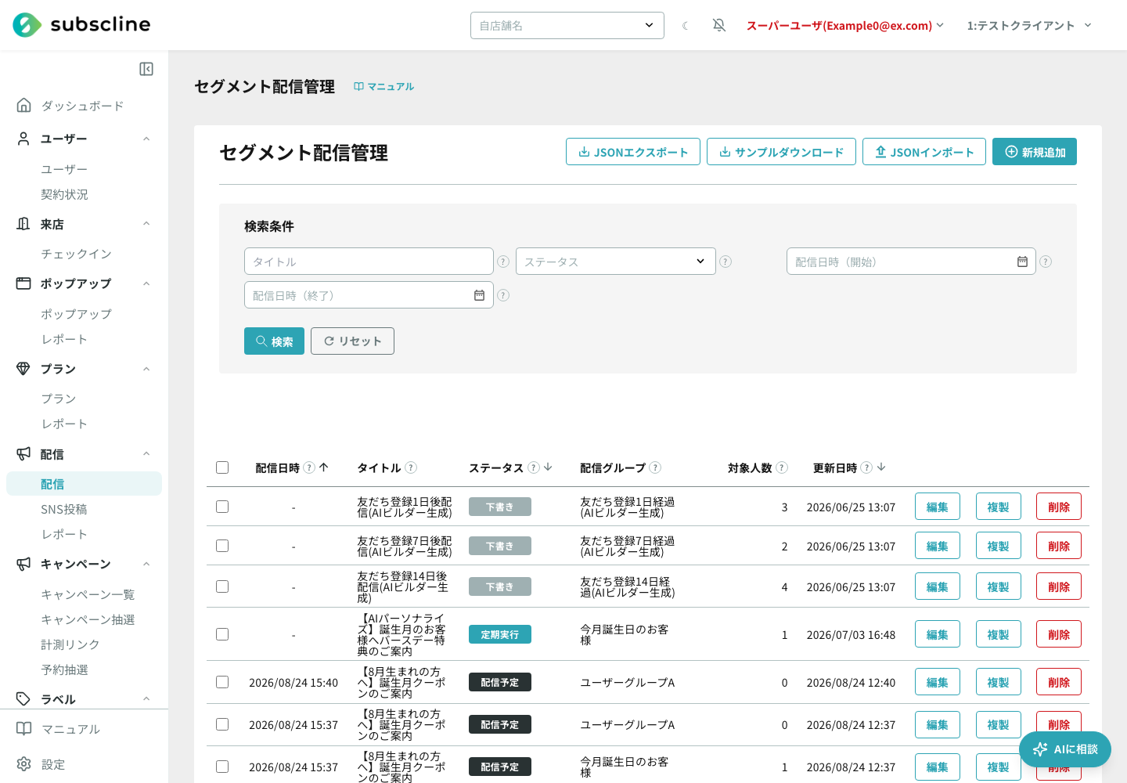Collapse the キャンペーン sidebar section
The width and height of the screenshot is (1127, 783).
coord(146,564)
